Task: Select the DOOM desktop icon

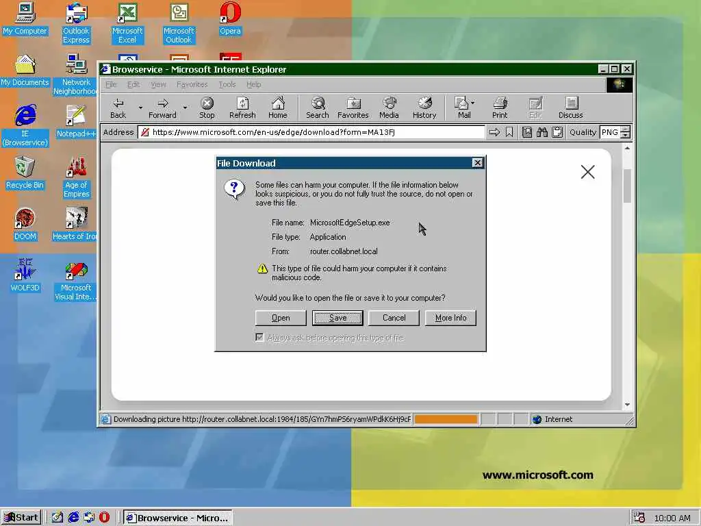Action: (25, 224)
